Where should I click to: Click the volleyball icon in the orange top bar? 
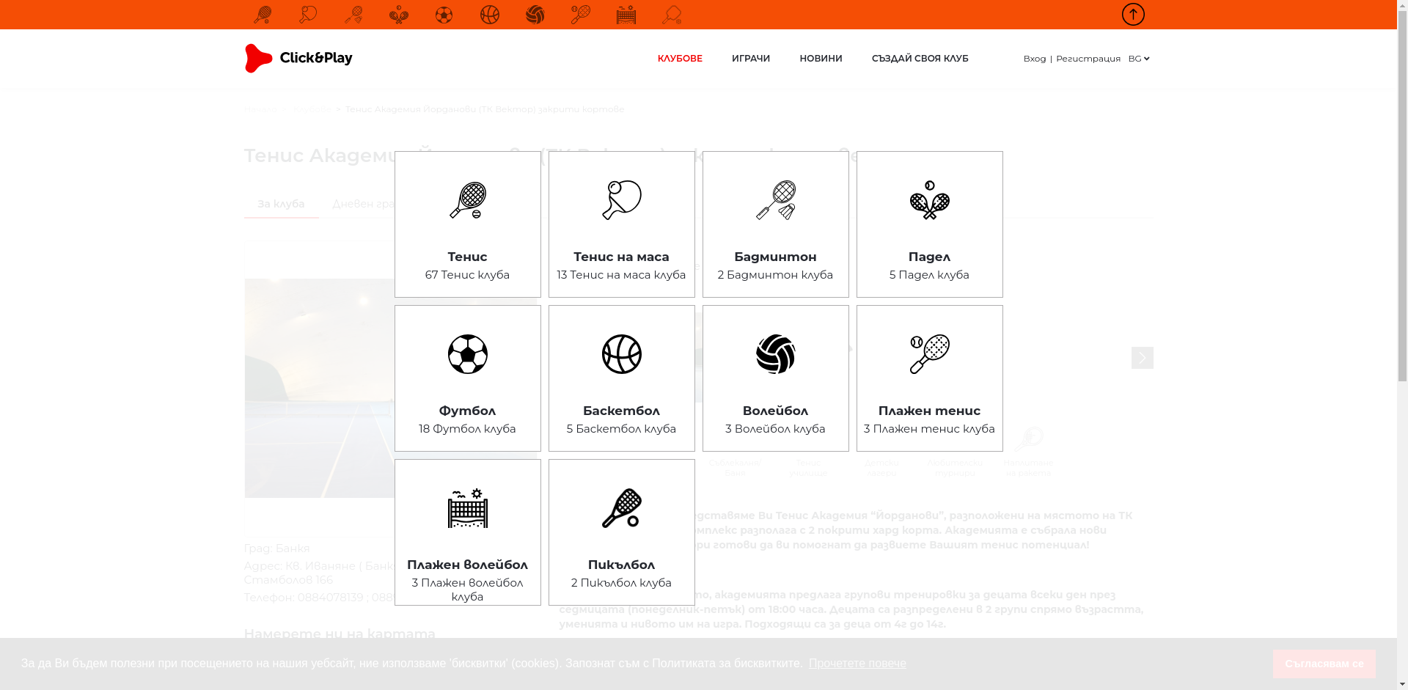click(x=535, y=15)
